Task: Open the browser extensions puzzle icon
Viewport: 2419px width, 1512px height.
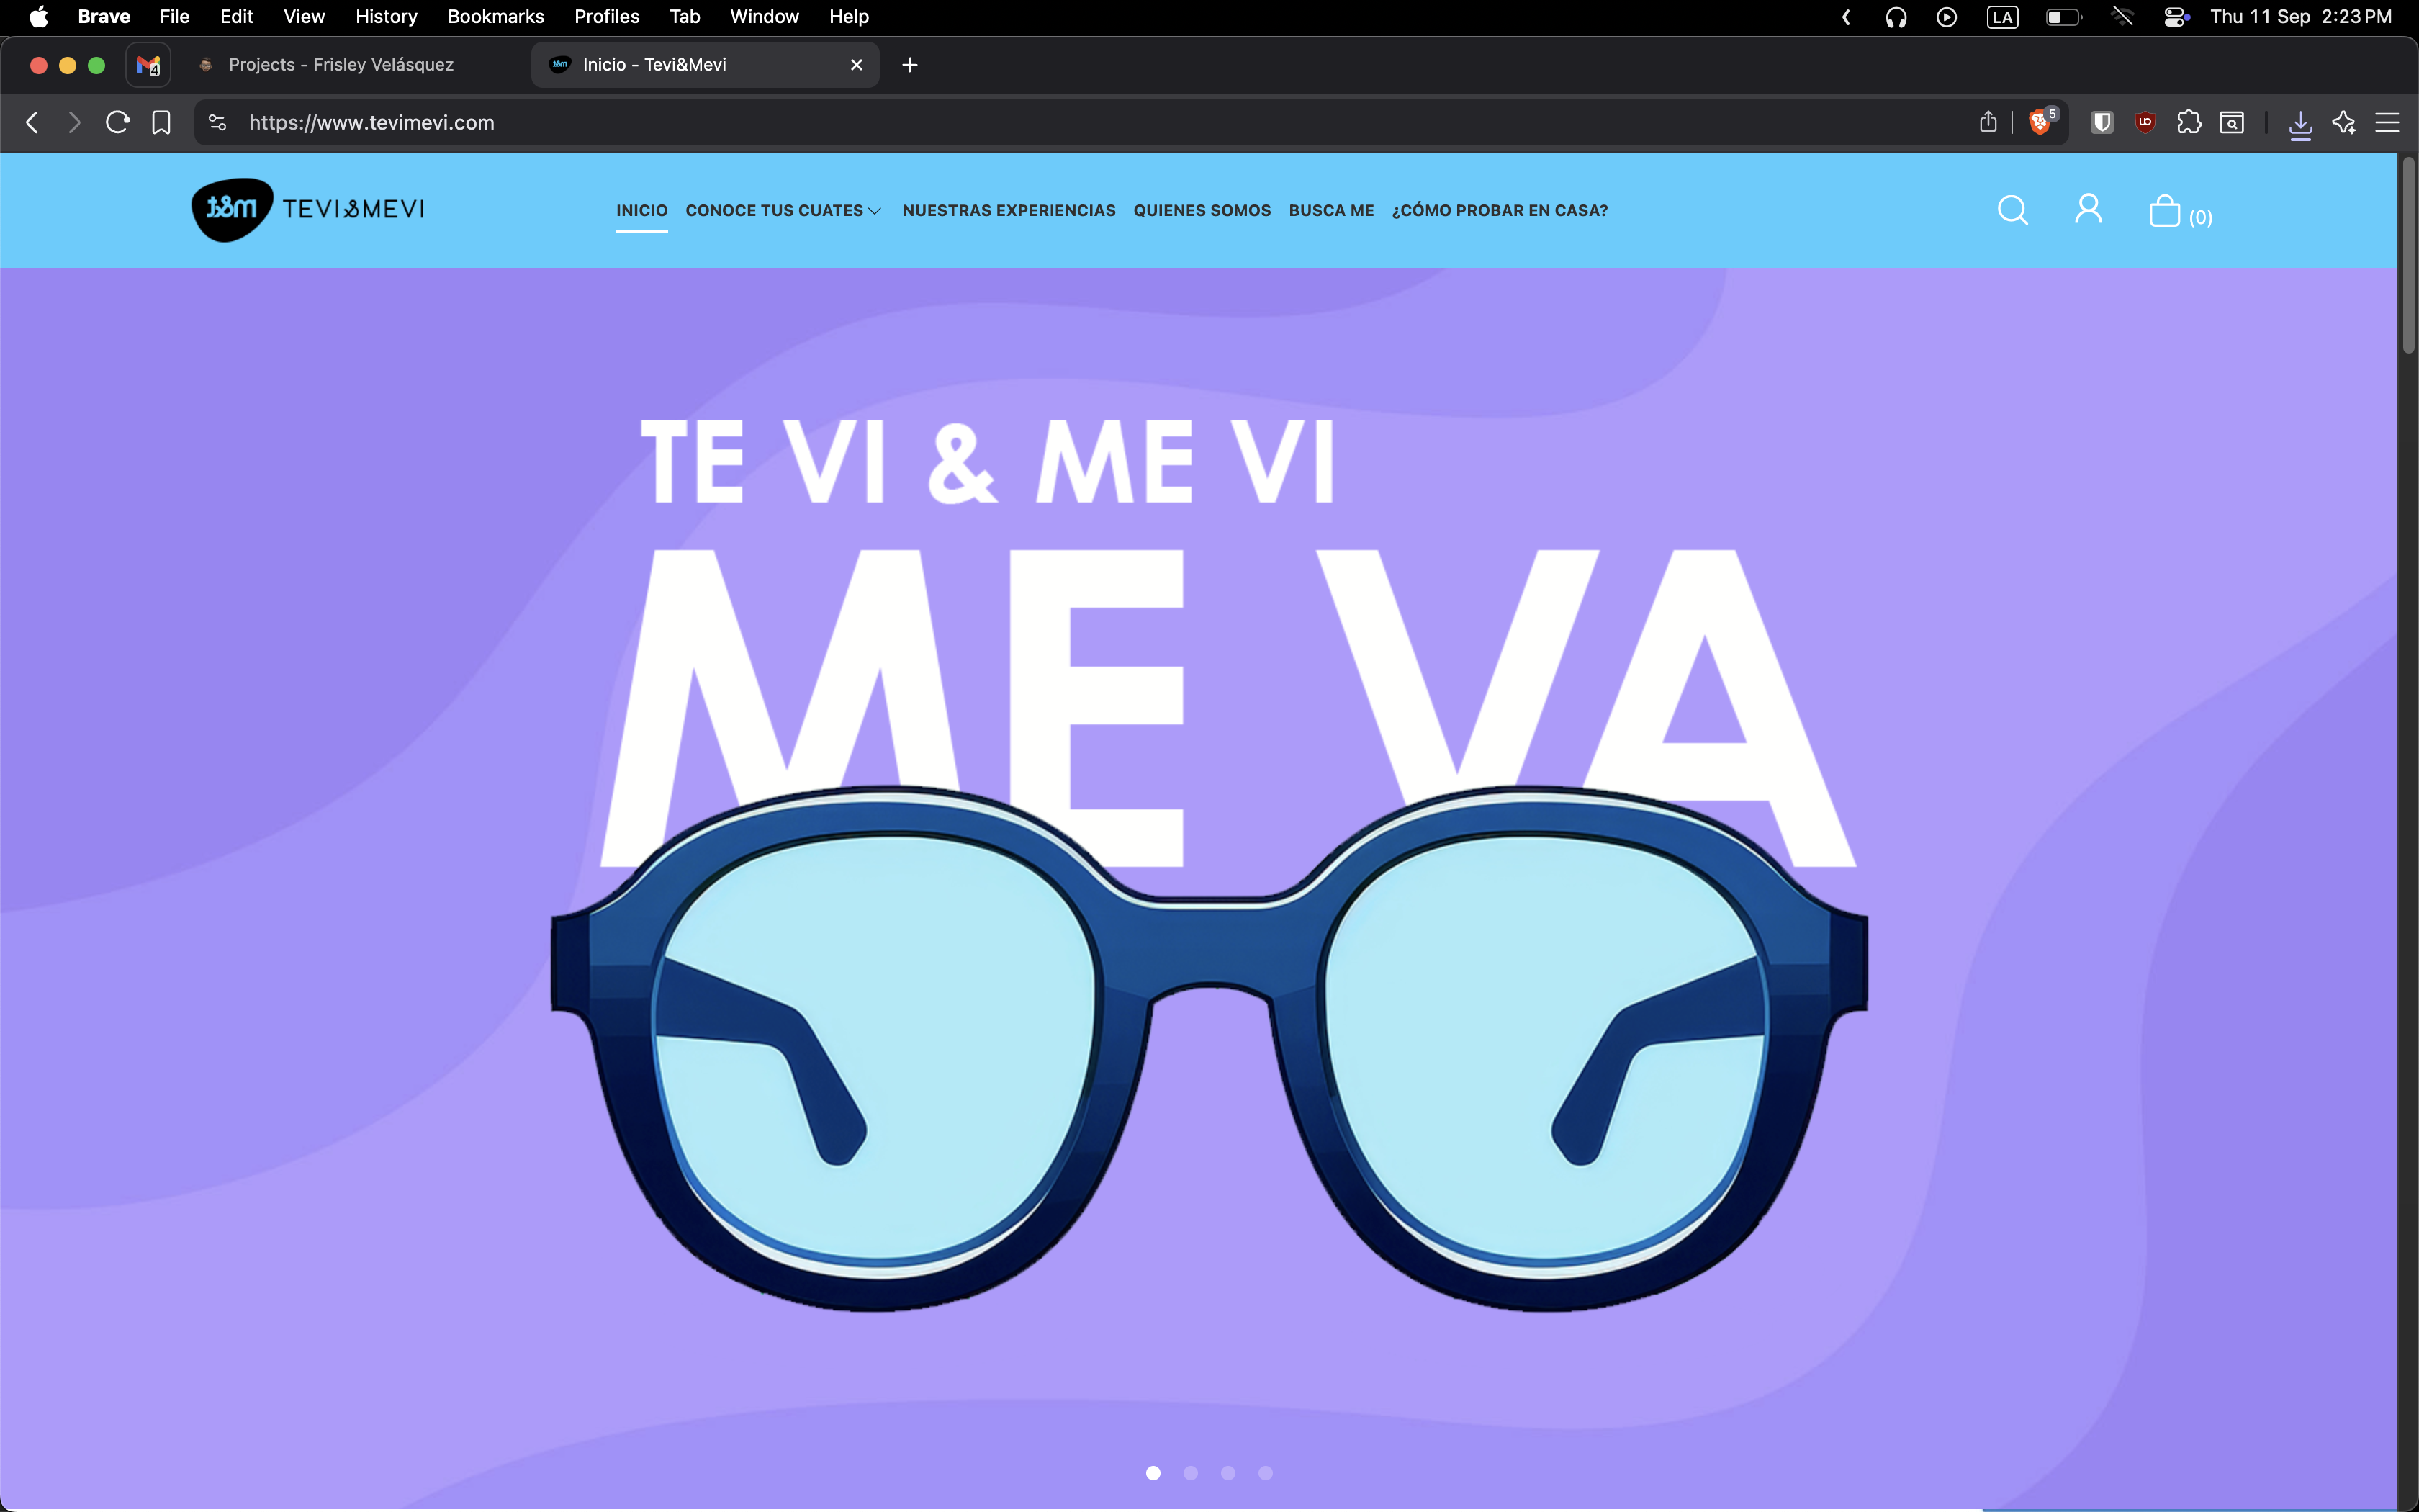Action: pyautogui.click(x=2189, y=122)
